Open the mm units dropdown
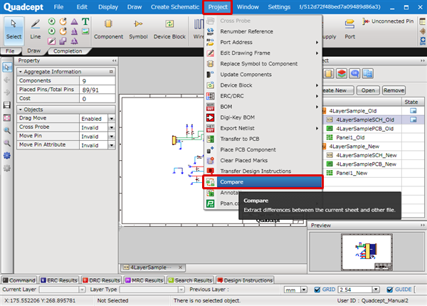Image resolution: width=427 pixels, height=306 pixels. (304, 290)
